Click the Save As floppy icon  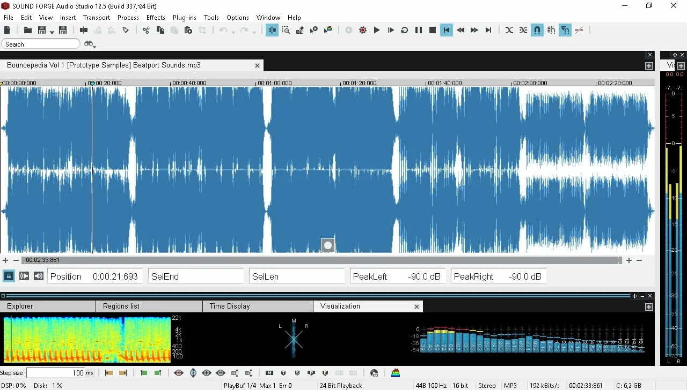pos(63,31)
